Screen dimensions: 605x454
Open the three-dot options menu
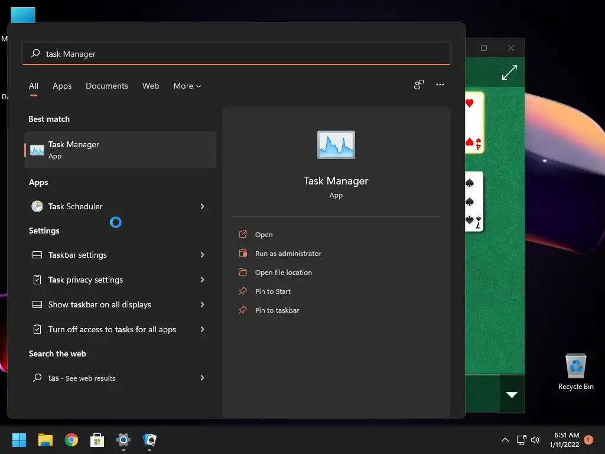(x=440, y=85)
